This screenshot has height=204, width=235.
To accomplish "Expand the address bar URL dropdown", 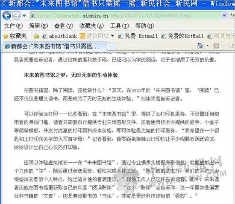I will pyautogui.click(x=224, y=15).
